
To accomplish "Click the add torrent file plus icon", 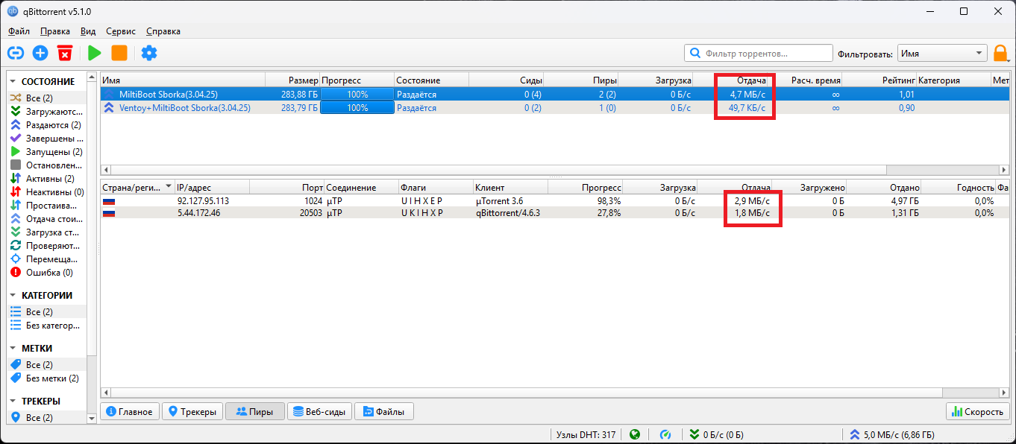I will tap(40, 53).
